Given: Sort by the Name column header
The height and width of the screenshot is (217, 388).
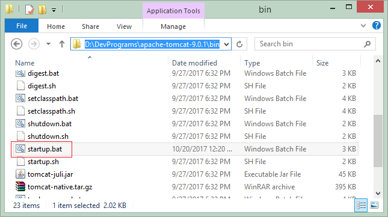Looking at the screenshot, I should click(x=25, y=63).
